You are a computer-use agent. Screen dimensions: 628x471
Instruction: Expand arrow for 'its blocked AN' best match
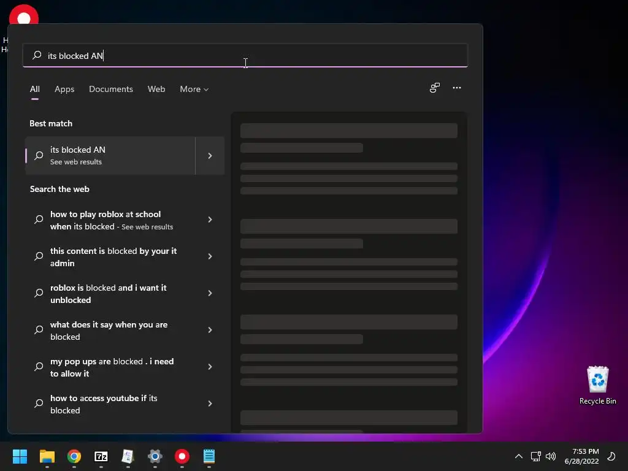[x=210, y=155]
